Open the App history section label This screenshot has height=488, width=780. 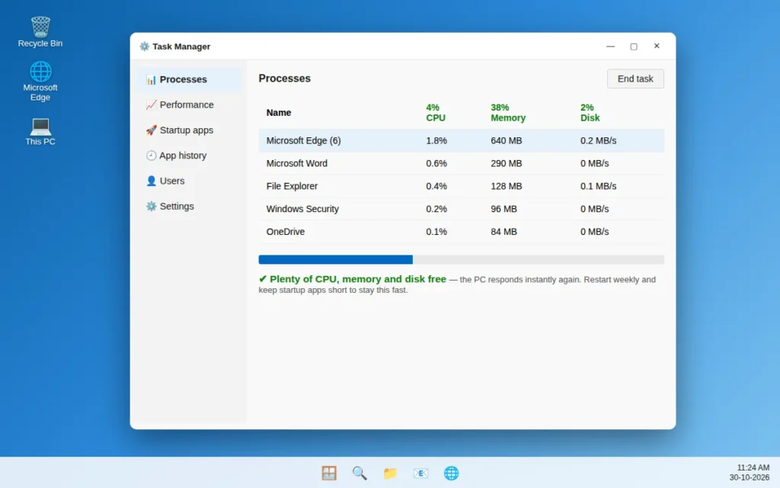183,156
